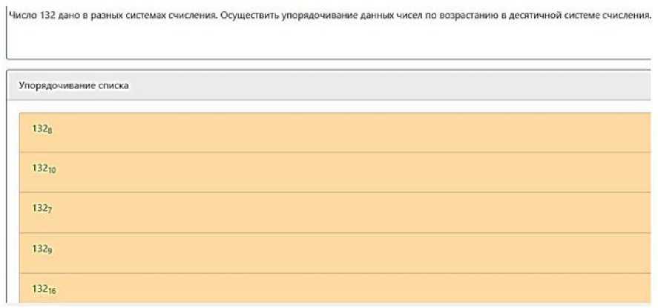This screenshot has width=658, height=308.
Task: Click the subscript 7 in third row
Action: pyautogui.click(x=50, y=212)
